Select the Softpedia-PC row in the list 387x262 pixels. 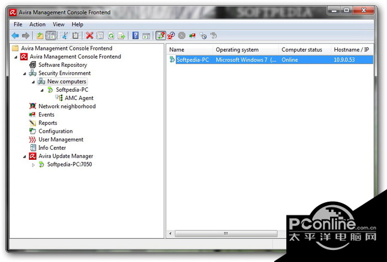click(270, 60)
